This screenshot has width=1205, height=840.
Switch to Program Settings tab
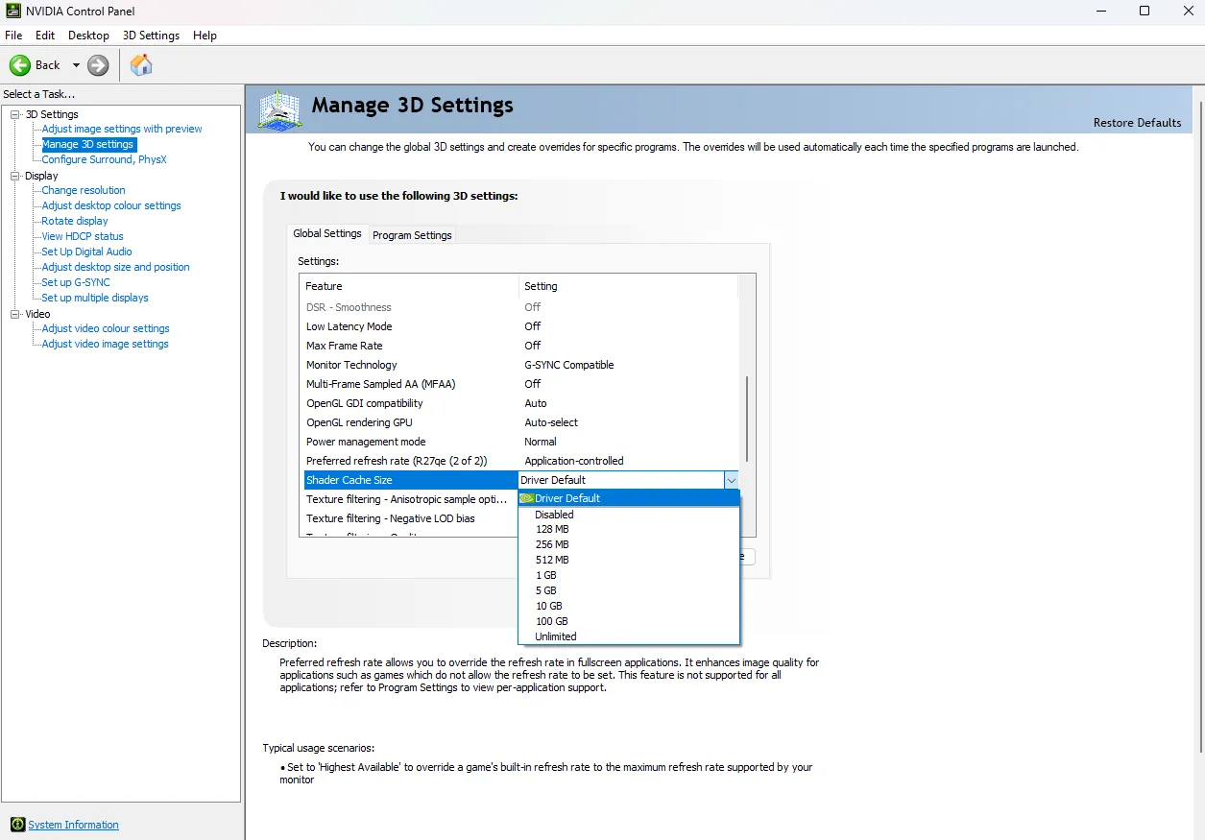[x=412, y=235]
